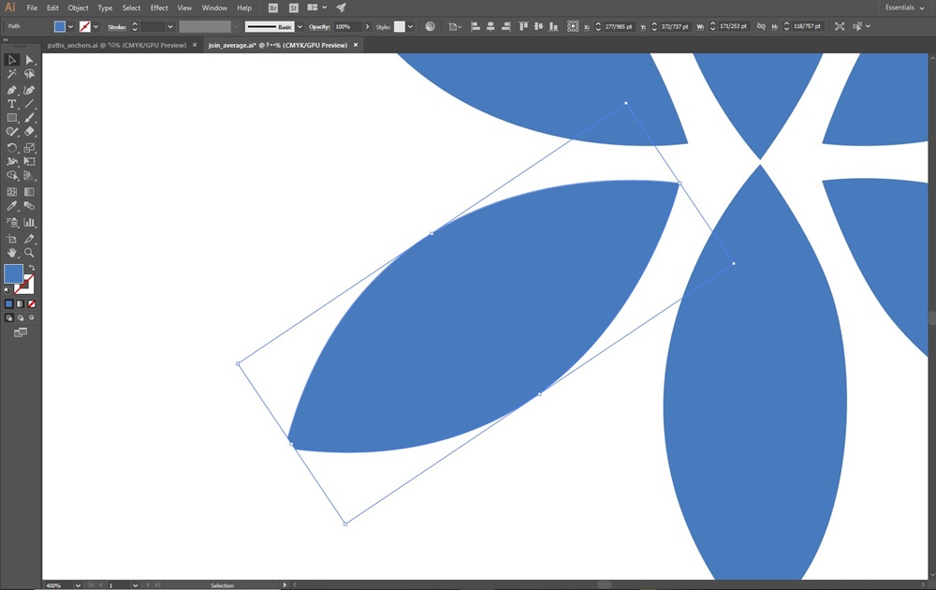
Task: Click the Stroke label link
Action: (x=117, y=27)
